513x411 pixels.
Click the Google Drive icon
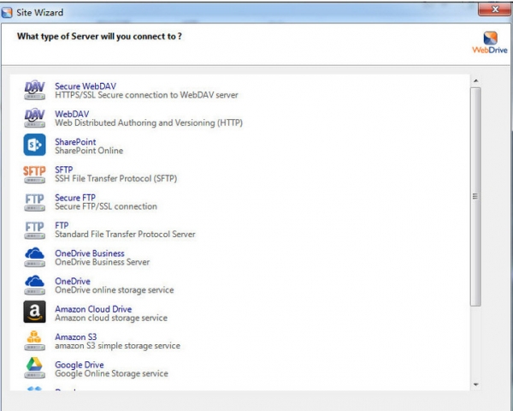coord(34,368)
